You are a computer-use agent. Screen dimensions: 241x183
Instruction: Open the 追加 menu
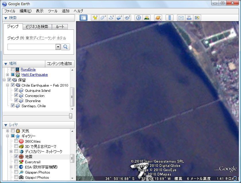[66, 11]
